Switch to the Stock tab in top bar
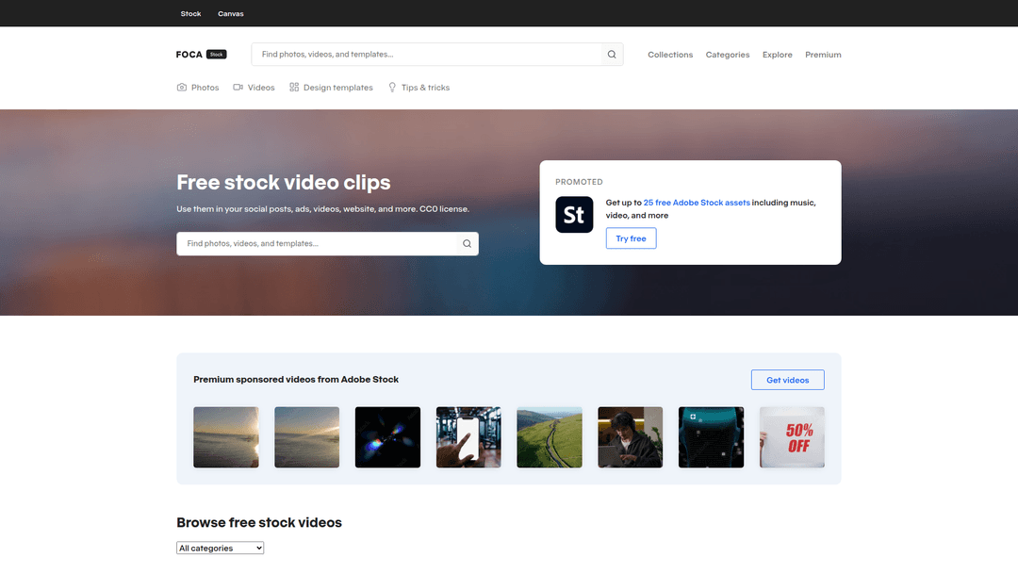 tap(190, 14)
